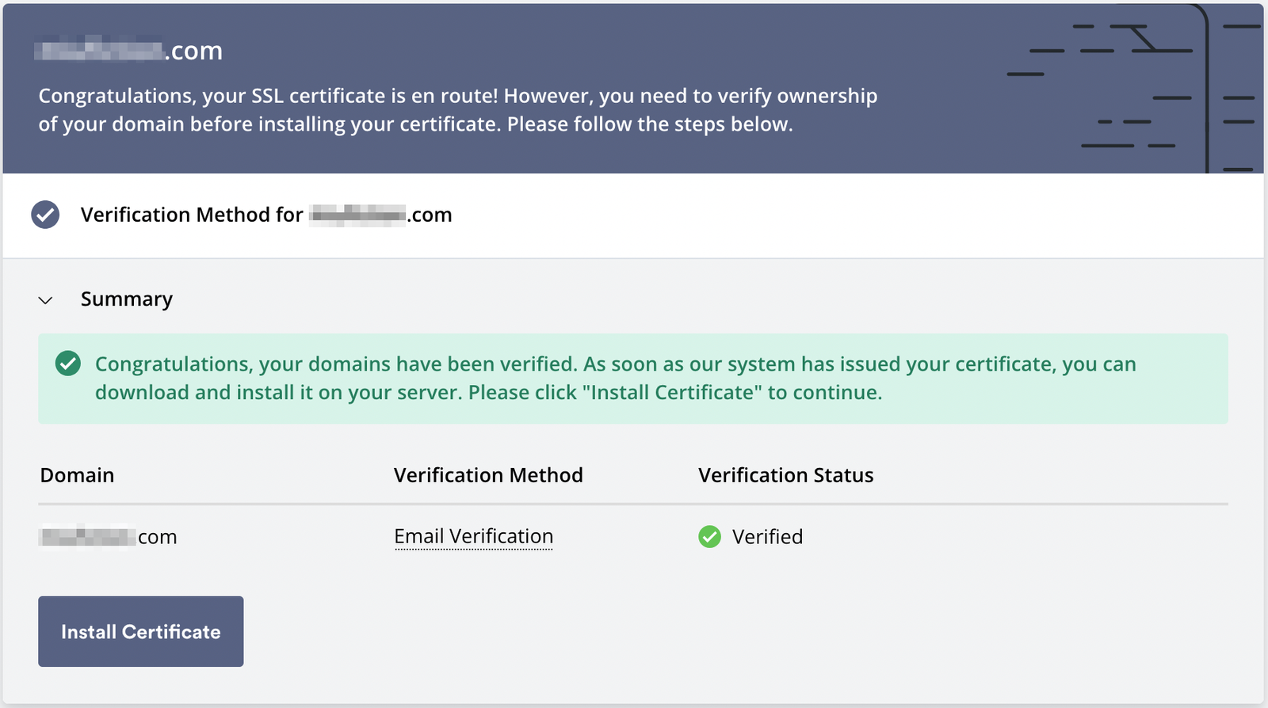Select the Summary section label
This screenshot has height=708, width=1268.
126,299
